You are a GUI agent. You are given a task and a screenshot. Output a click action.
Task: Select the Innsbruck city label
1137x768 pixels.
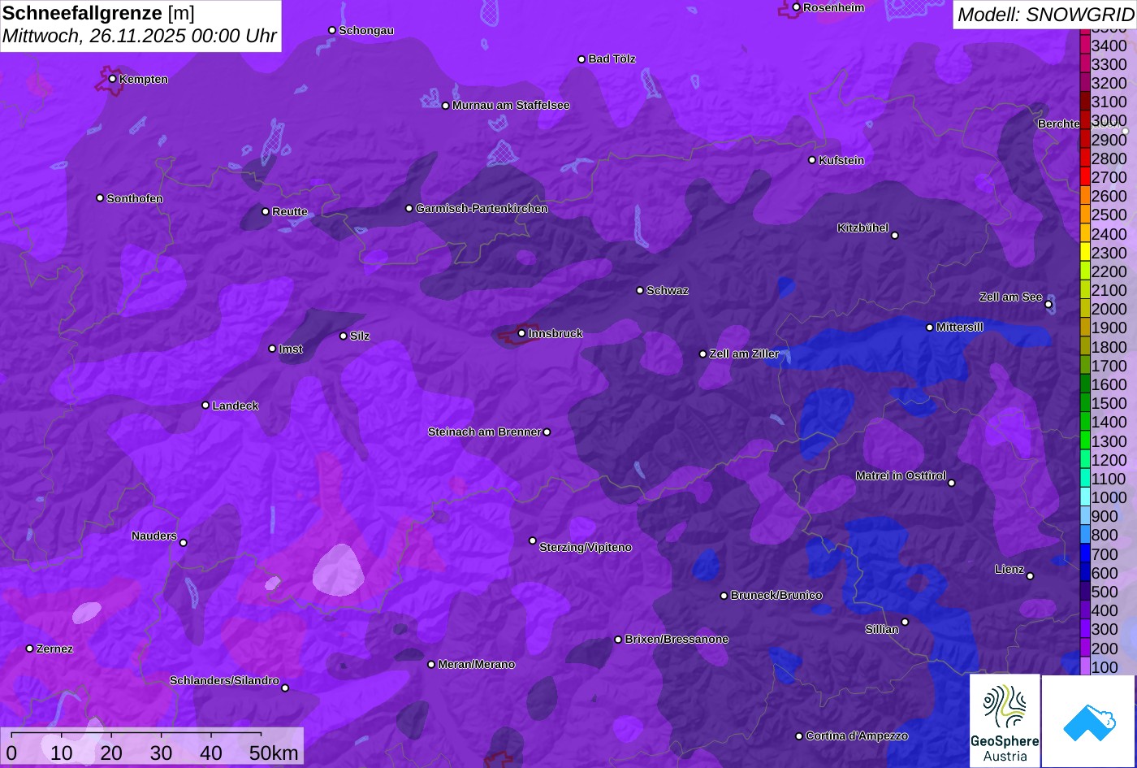pyautogui.click(x=556, y=333)
